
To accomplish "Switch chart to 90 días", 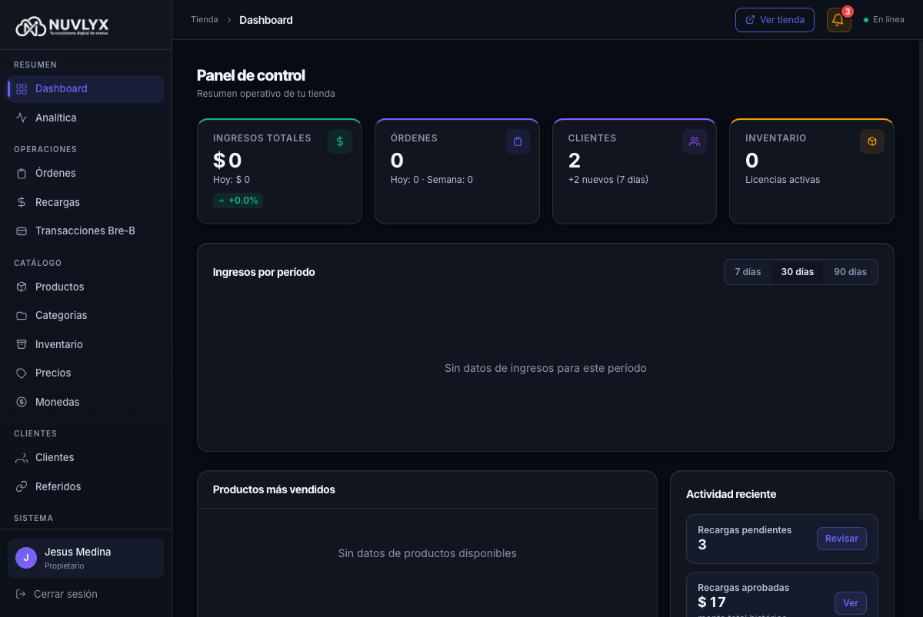I will tap(850, 272).
